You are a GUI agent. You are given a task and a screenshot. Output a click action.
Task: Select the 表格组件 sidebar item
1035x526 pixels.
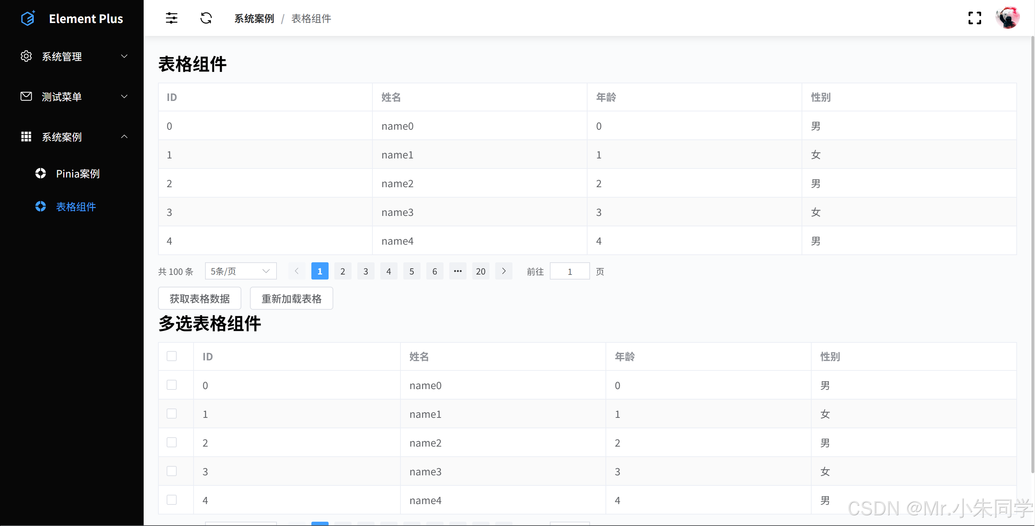(76, 207)
